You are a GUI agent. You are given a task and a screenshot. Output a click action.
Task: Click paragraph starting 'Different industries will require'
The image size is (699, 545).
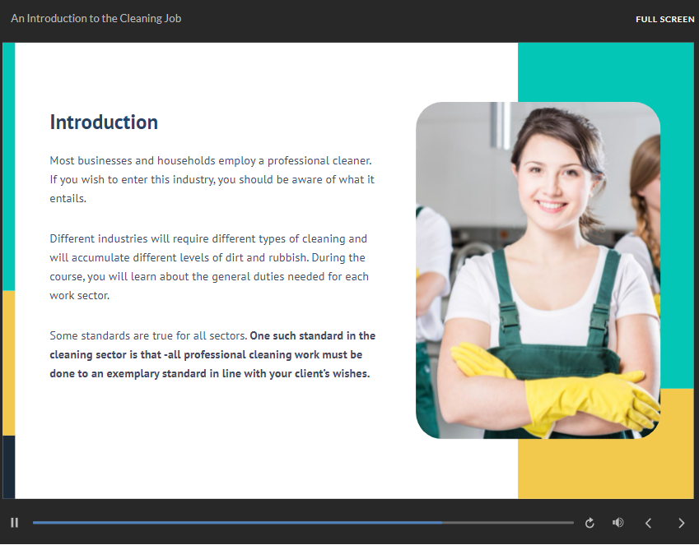point(209,266)
